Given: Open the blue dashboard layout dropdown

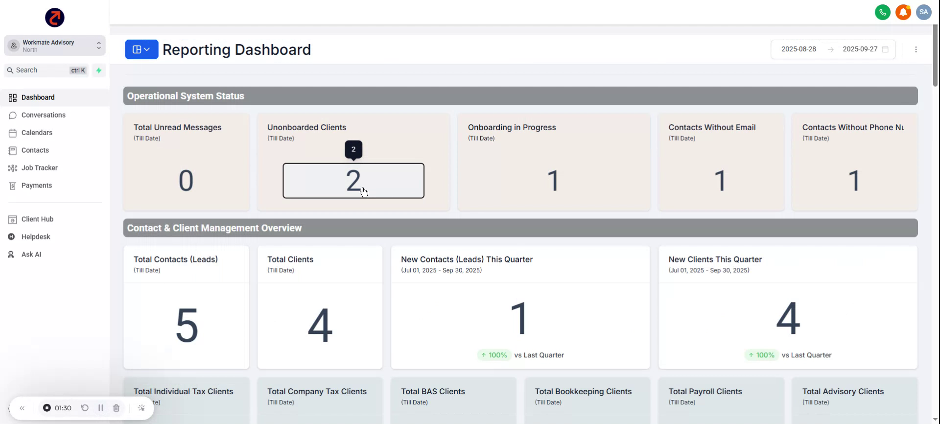Looking at the screenshot, I should (141, 49).
